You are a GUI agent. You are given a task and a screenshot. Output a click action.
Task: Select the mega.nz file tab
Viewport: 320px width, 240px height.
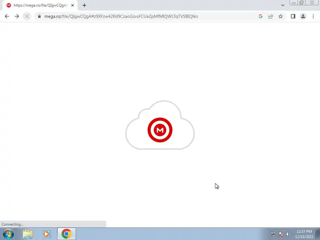(40, 5)
